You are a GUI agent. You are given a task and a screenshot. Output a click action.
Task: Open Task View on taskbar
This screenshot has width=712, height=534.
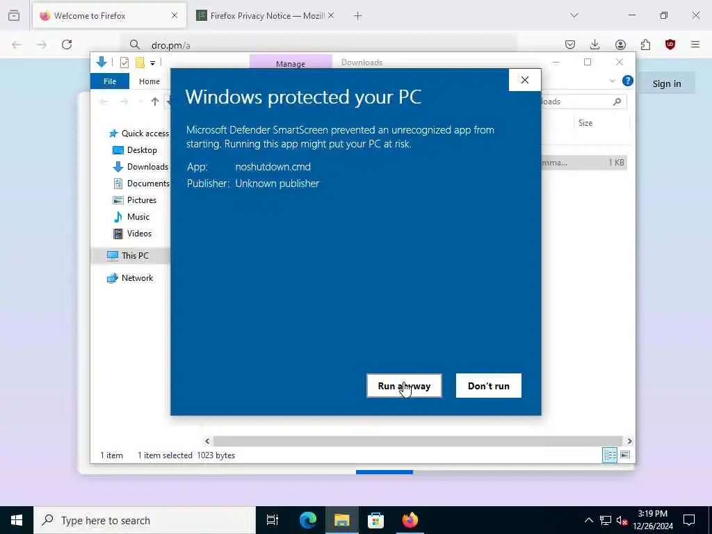point(273,520)
